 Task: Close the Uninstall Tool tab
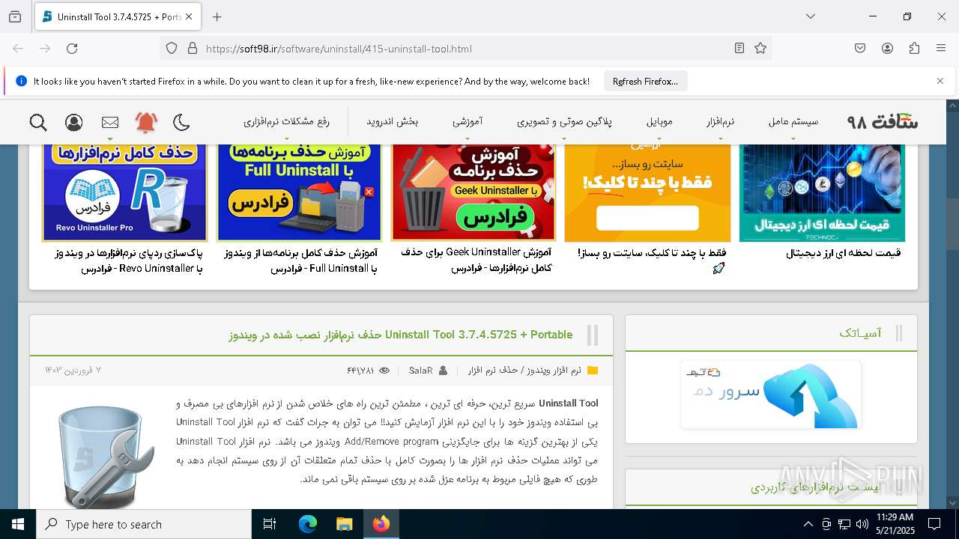[189, 16]
